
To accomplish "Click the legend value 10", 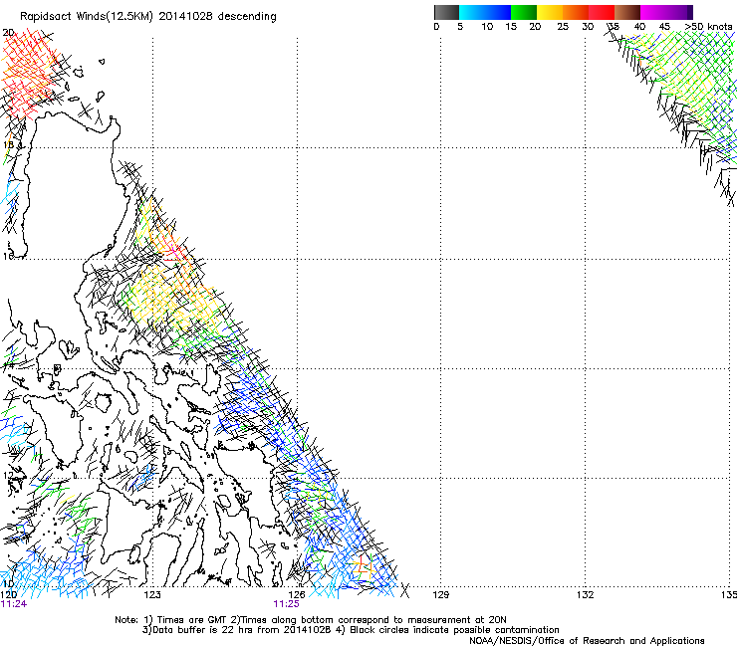I will tap(487, 27).
